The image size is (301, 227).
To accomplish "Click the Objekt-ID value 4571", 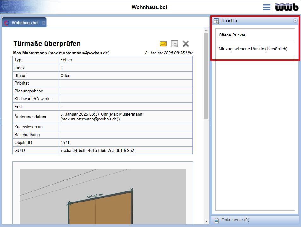I will [65, 142].
